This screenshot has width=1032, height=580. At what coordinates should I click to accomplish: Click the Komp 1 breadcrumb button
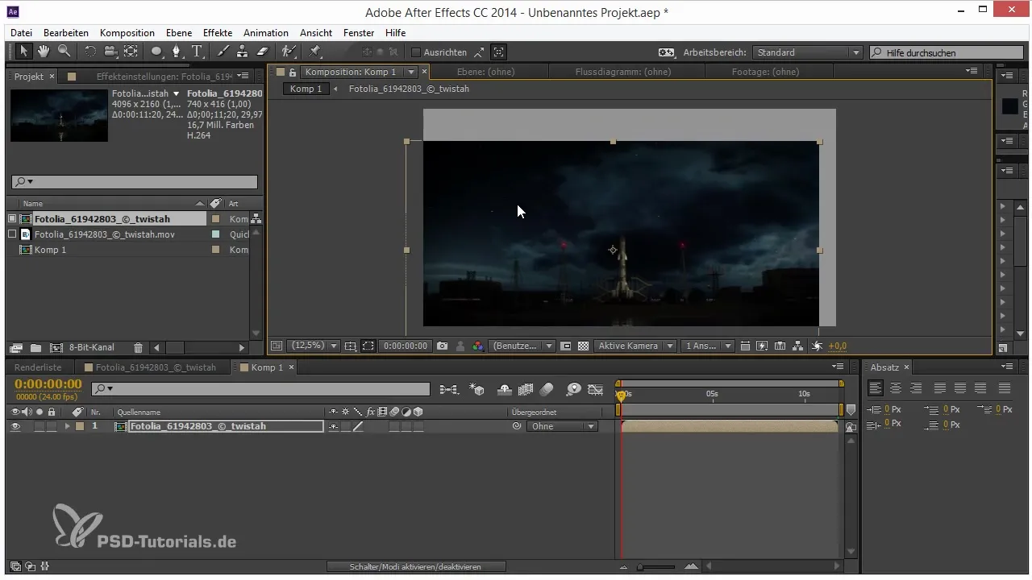coord(306,89)
